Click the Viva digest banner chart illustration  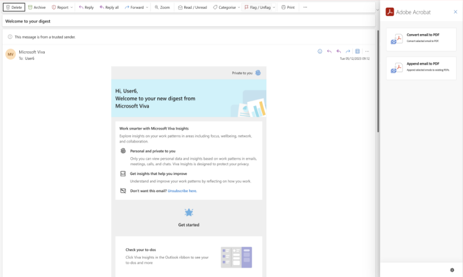tap(249, 104)
